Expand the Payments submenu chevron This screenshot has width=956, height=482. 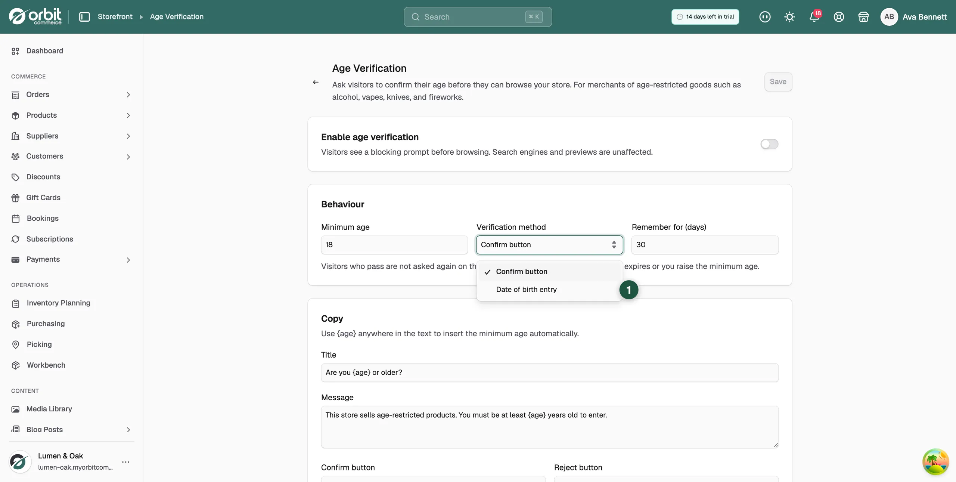(128, 260)
